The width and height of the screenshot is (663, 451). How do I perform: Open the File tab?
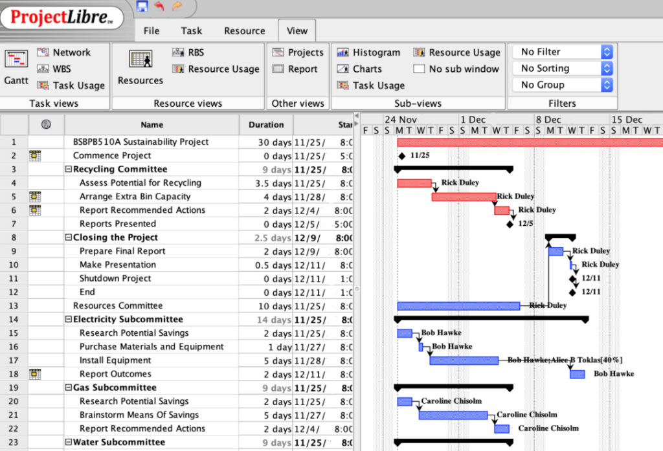point(152,31)
